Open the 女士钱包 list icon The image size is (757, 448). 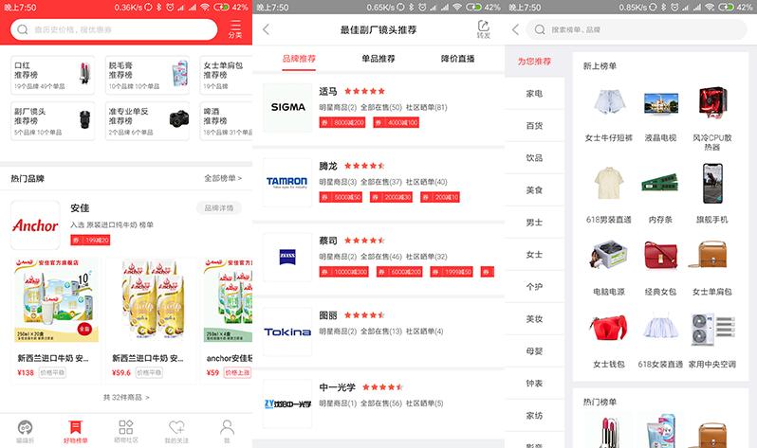click(x=609, y=329)
